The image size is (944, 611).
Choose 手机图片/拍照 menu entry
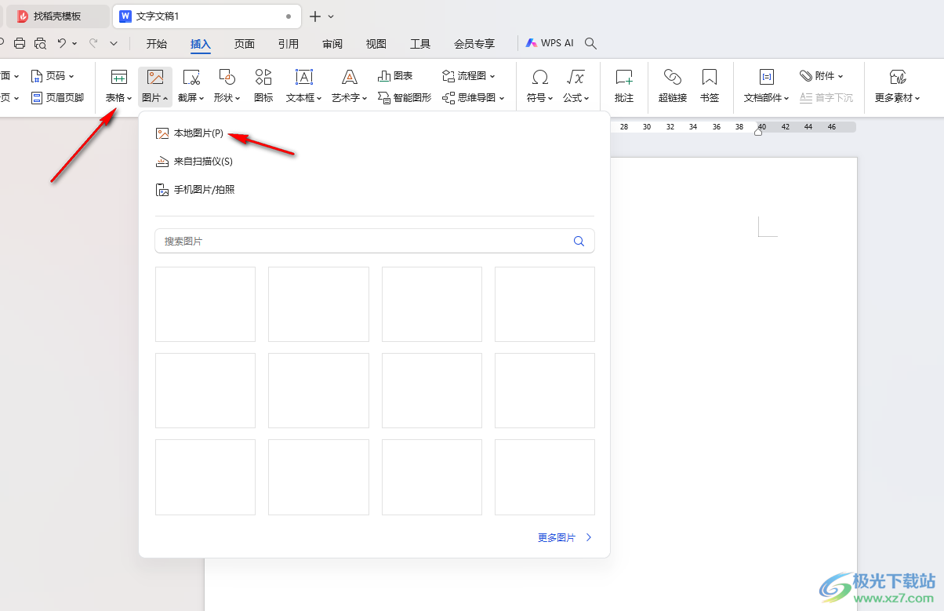point(195,190)
